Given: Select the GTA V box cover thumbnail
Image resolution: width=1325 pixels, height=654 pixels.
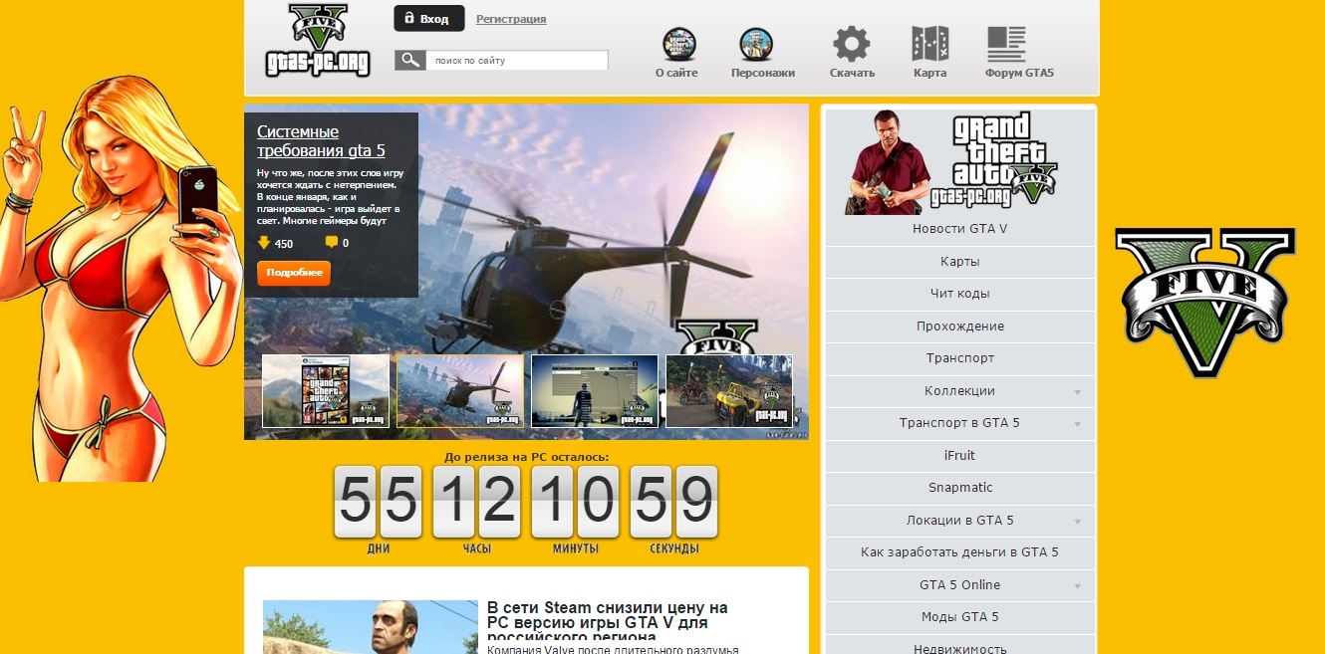Looking at the screenshot, I should [326, 391].
